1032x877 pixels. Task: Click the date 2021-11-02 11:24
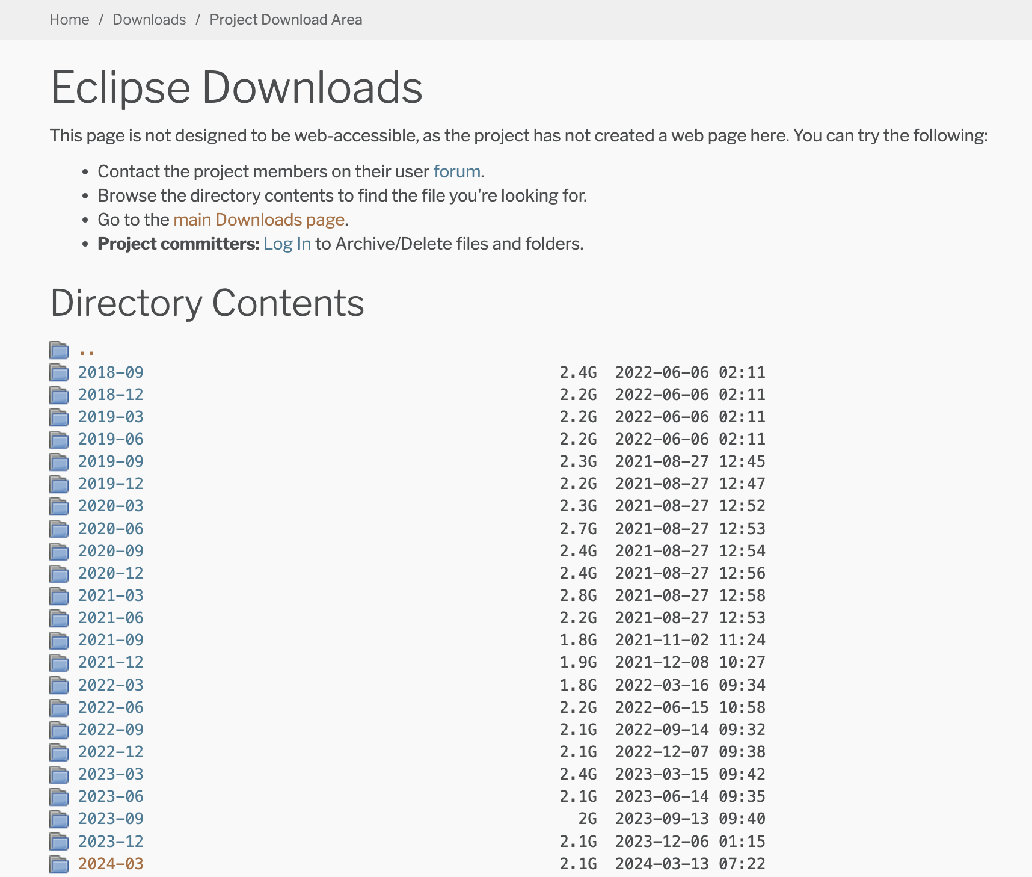[x=690, y=640]
